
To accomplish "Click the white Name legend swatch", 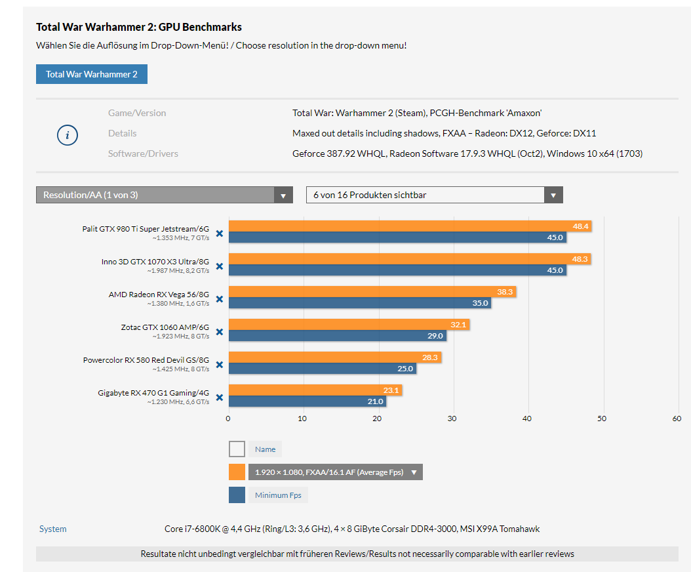I will [237, 449].
